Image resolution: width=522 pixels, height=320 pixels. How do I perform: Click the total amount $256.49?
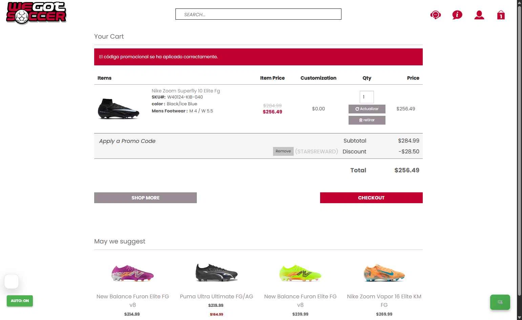407,170
